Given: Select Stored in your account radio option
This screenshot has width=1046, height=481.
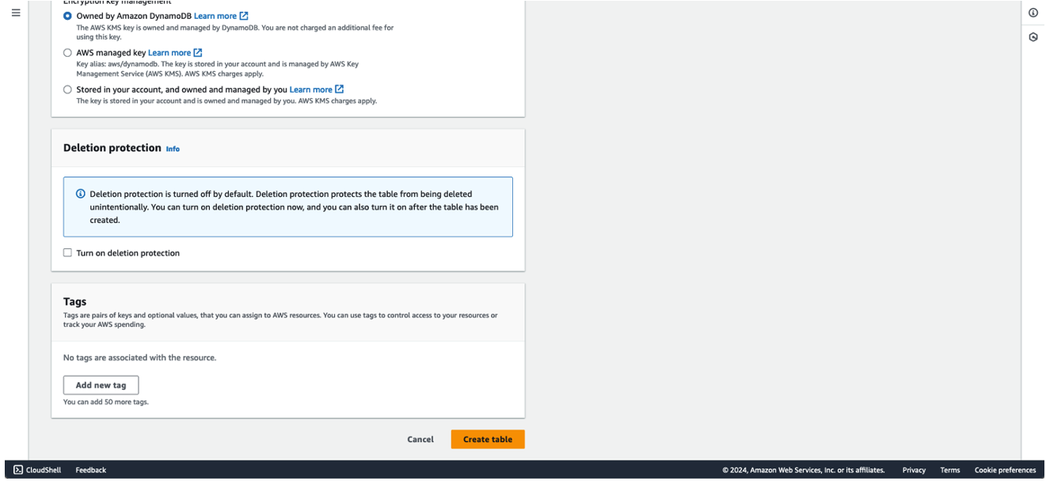Looking at the screenshot, I should tap(67, 89).
